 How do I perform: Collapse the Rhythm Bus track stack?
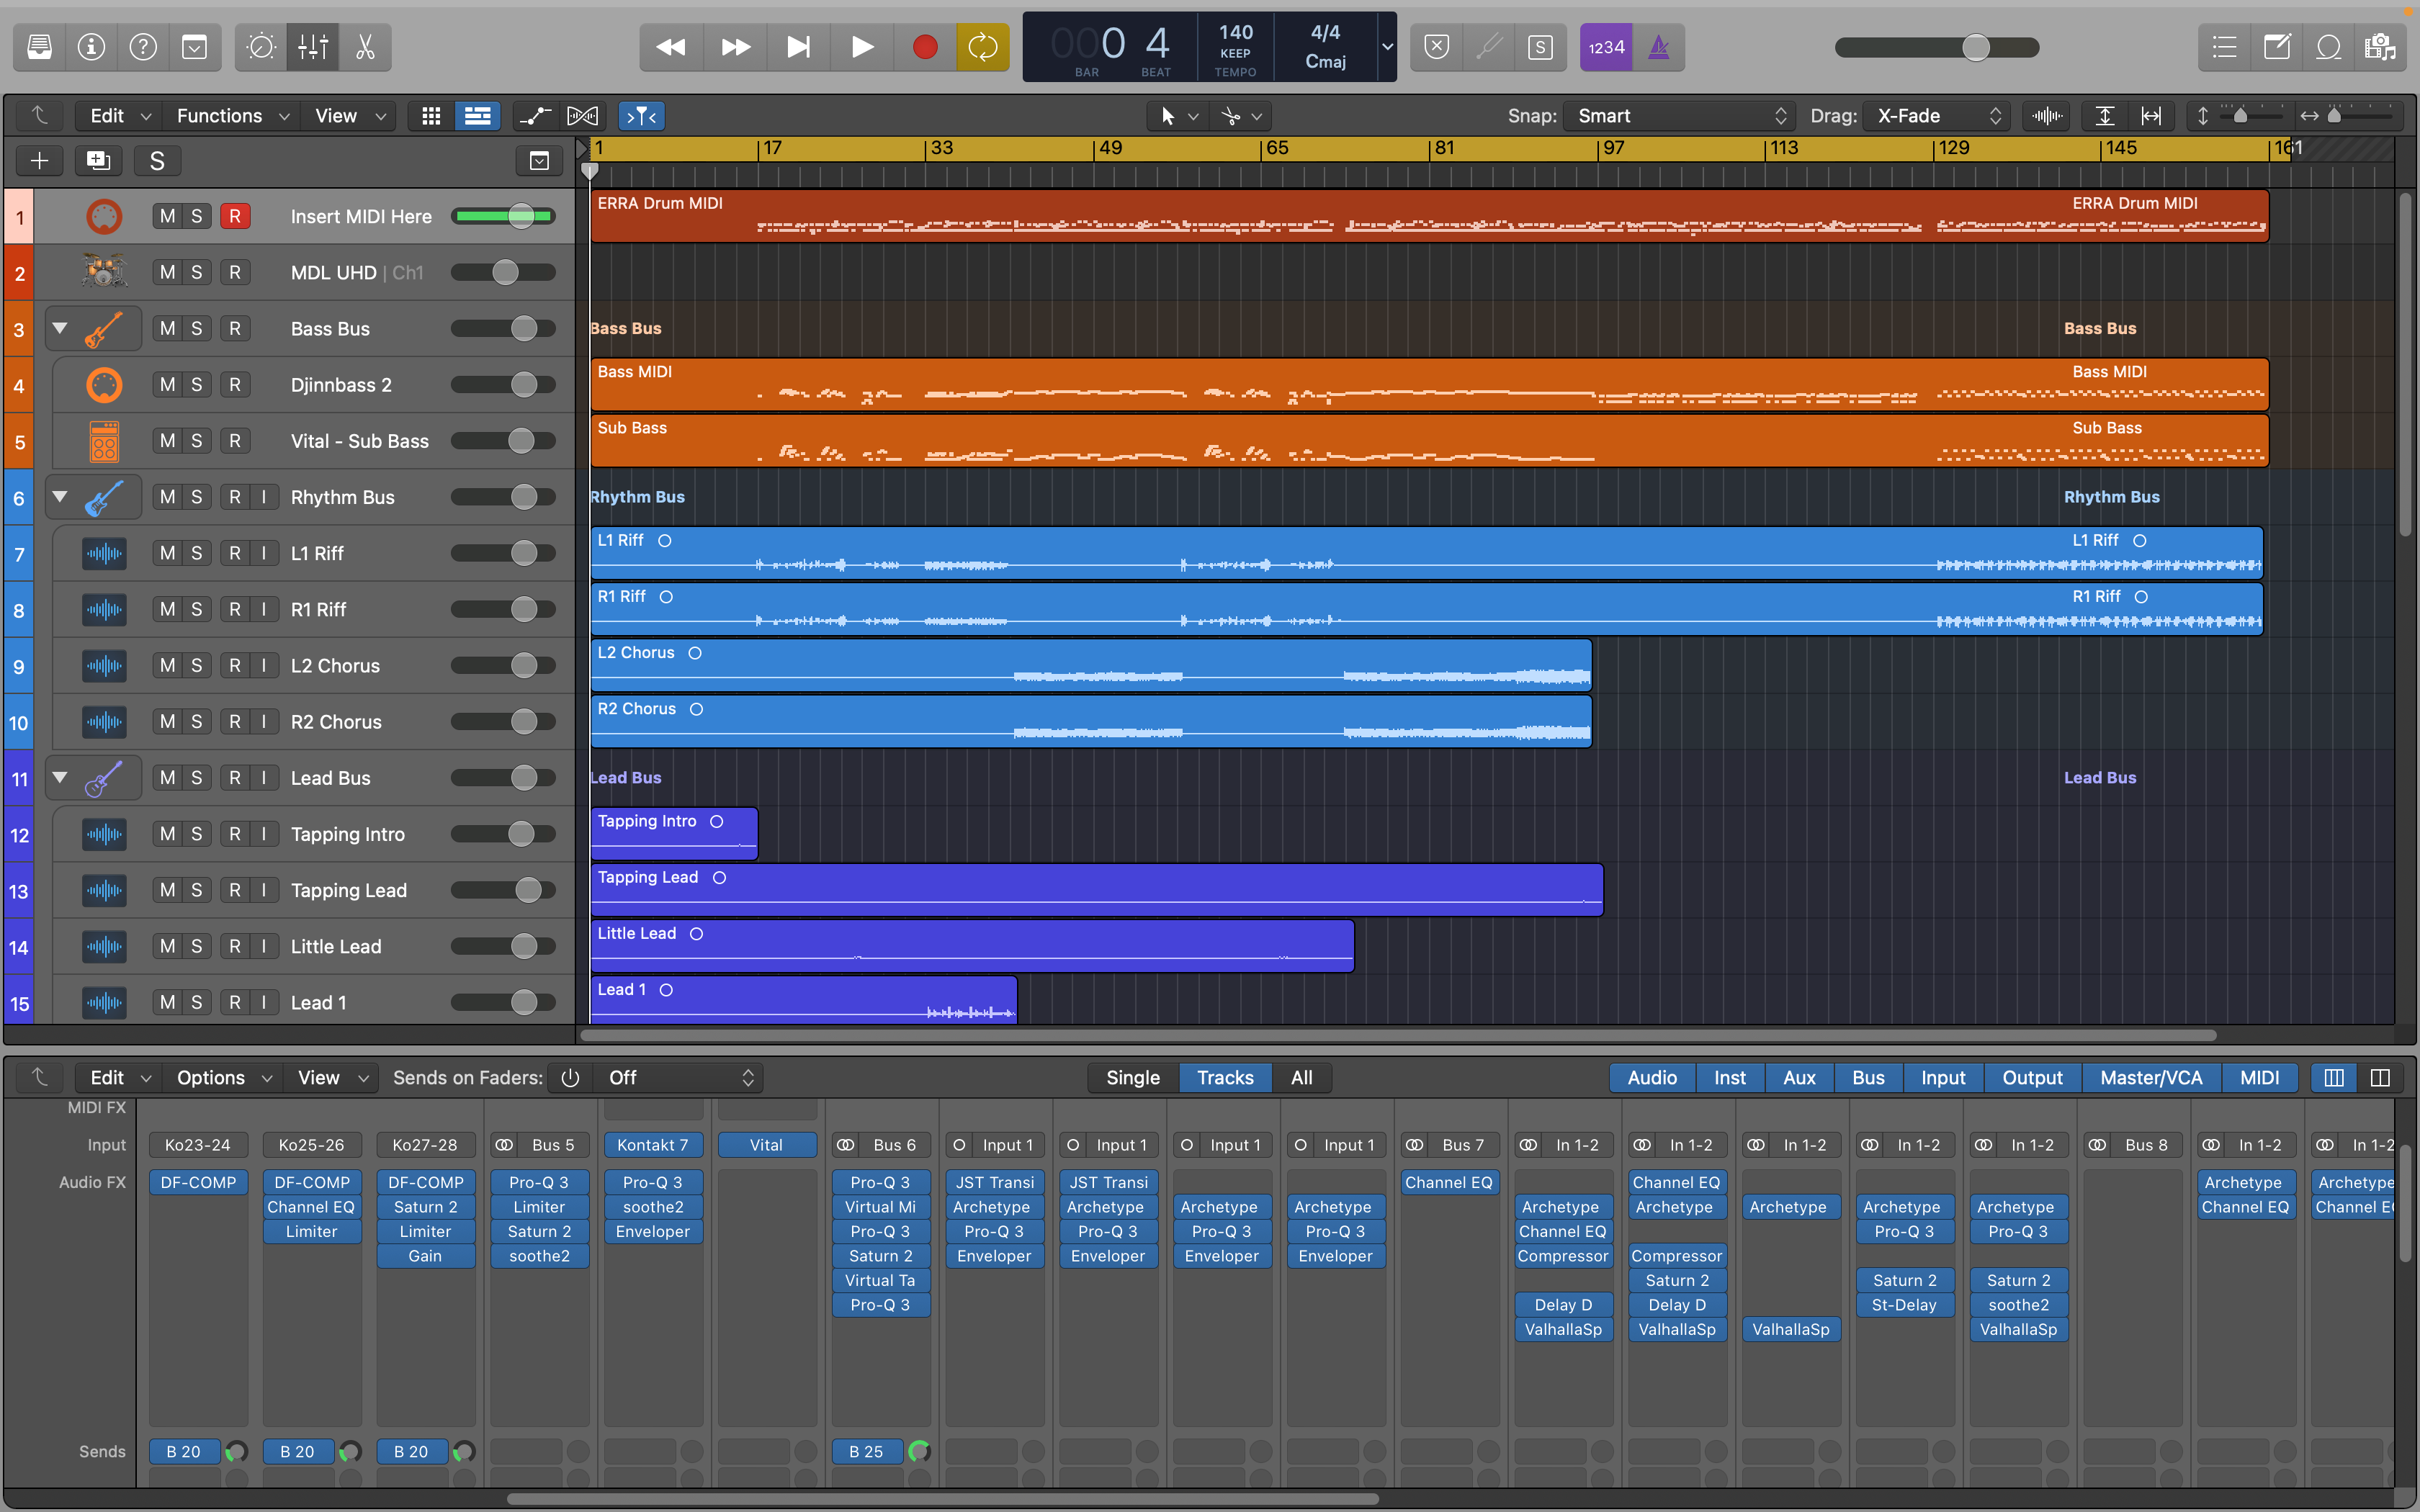tap(60, 497)
